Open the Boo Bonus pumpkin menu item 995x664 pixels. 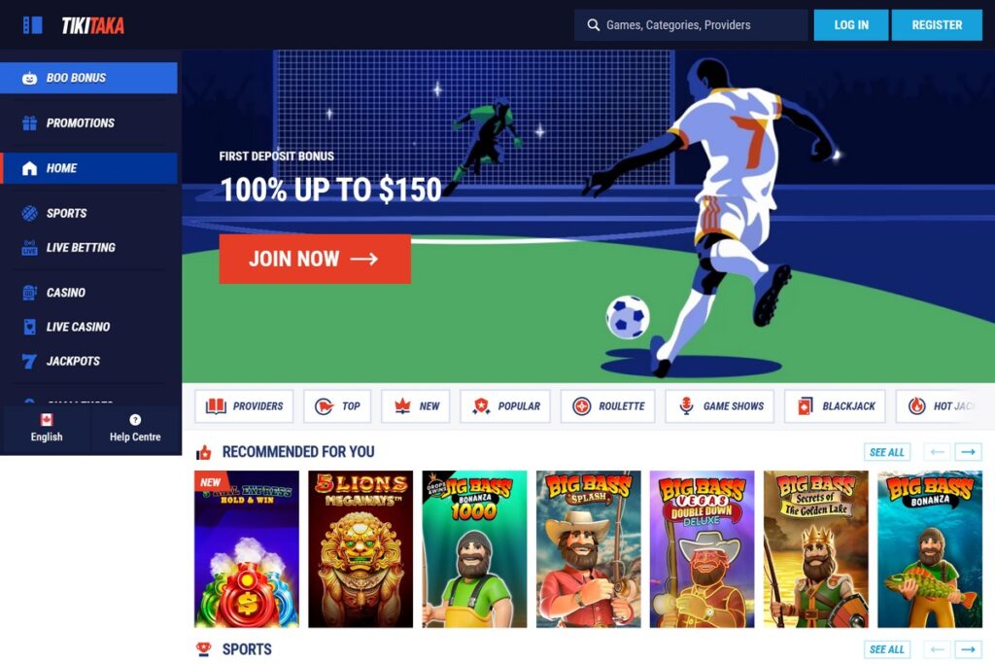pyautogui.click(x=88, y=78)
